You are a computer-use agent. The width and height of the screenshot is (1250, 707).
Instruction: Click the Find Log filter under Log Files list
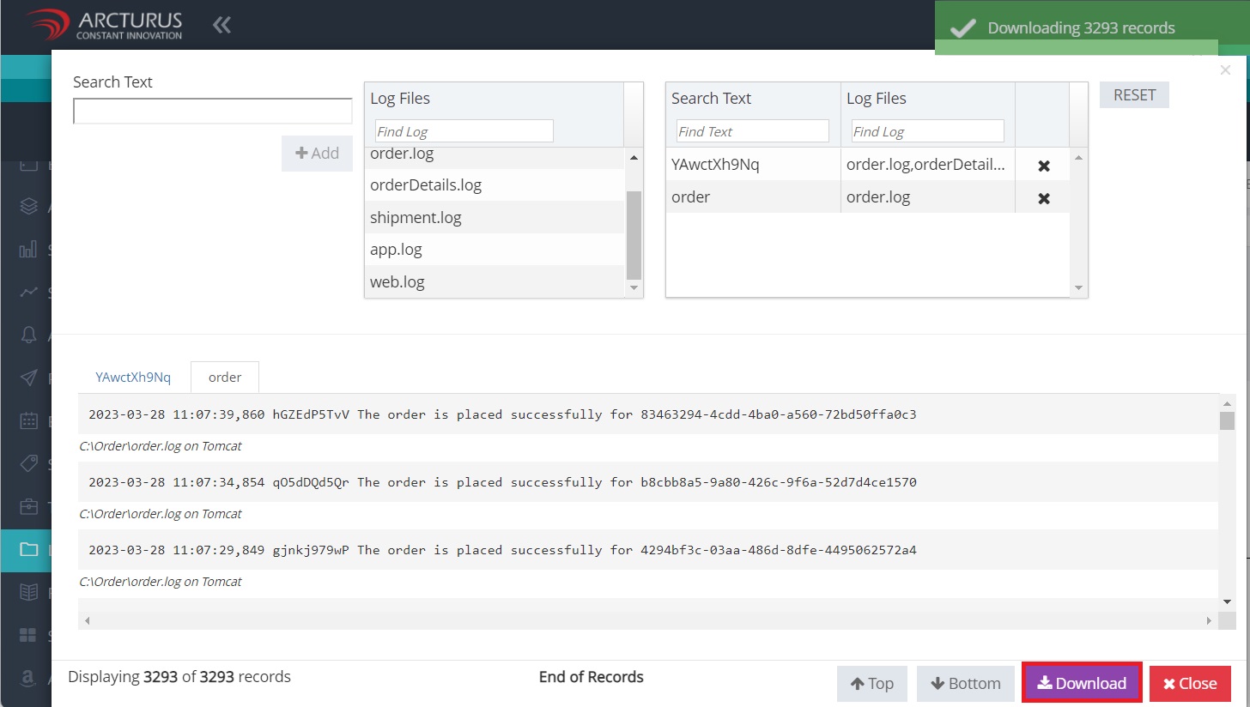point(464,131)
